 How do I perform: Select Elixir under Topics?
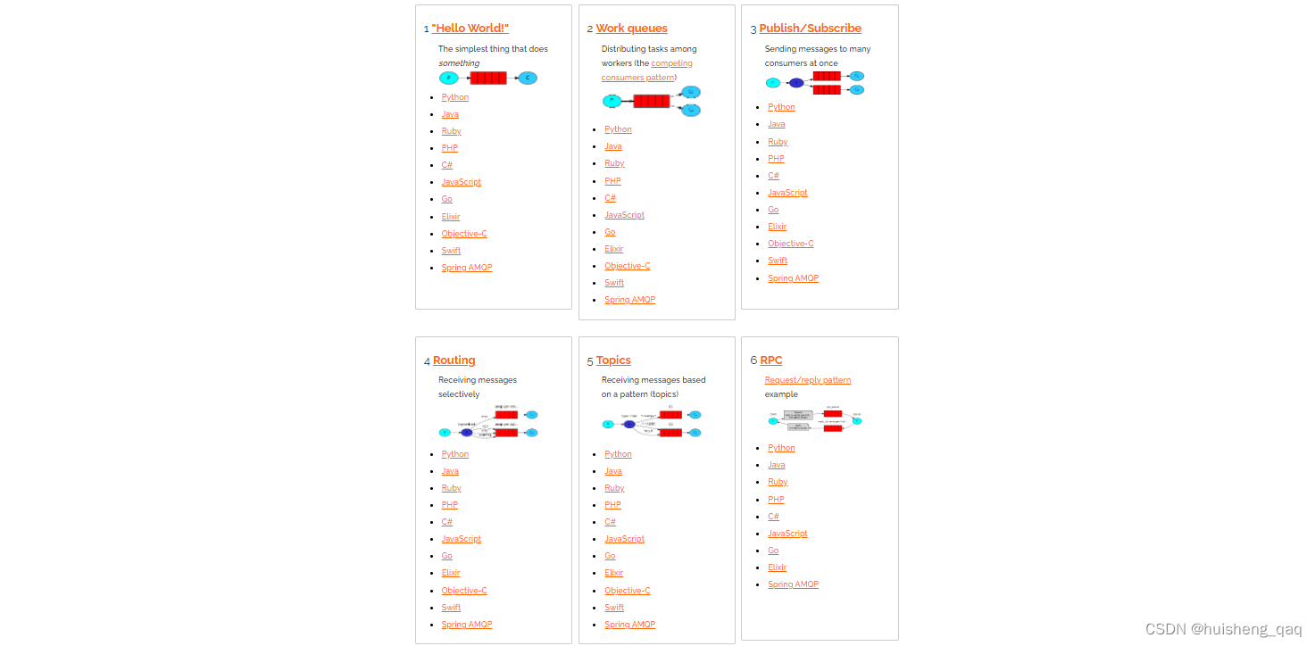pos(613,573)
